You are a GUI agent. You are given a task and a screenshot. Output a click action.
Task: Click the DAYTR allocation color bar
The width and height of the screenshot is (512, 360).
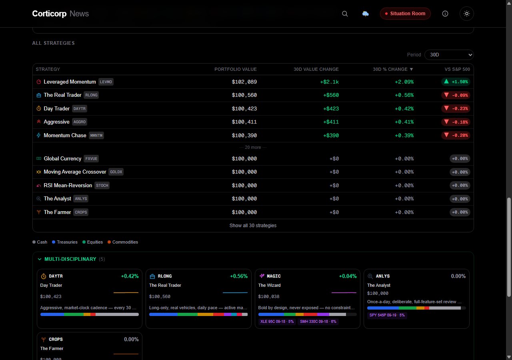click(90, 314)
